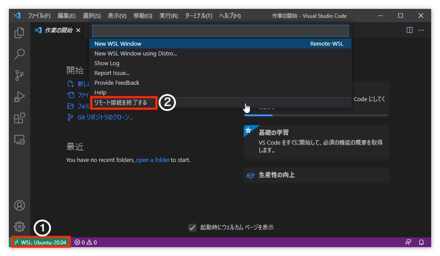The image size is (440, 256).
Task: Click the Git リポジトリのクローン... link
Action: click(x=105, y=117)
